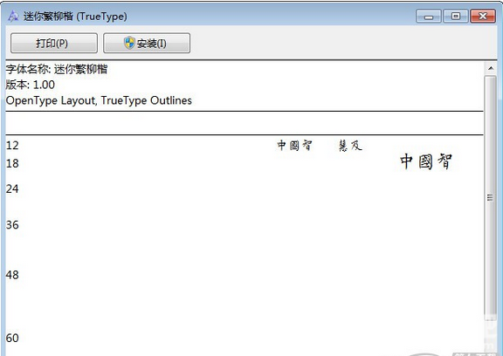
Task: Maximize the font viewer window
Action: click(x=456, y=16)
